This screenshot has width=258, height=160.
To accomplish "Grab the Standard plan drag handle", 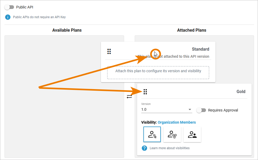I will (109, 51).
